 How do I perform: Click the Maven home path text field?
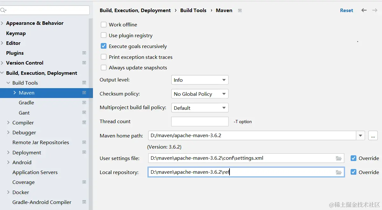[x=252, y=136]
